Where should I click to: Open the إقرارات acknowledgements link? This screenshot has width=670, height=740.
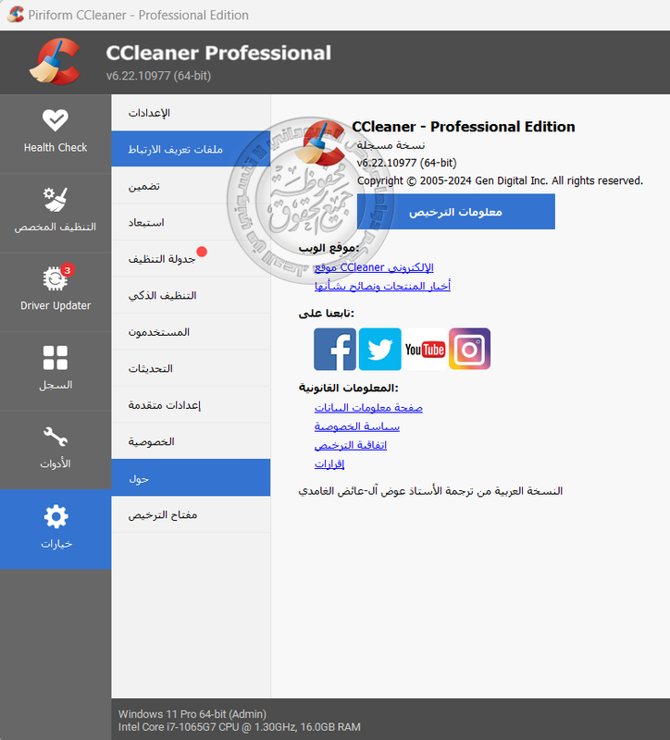click(329, 464)
